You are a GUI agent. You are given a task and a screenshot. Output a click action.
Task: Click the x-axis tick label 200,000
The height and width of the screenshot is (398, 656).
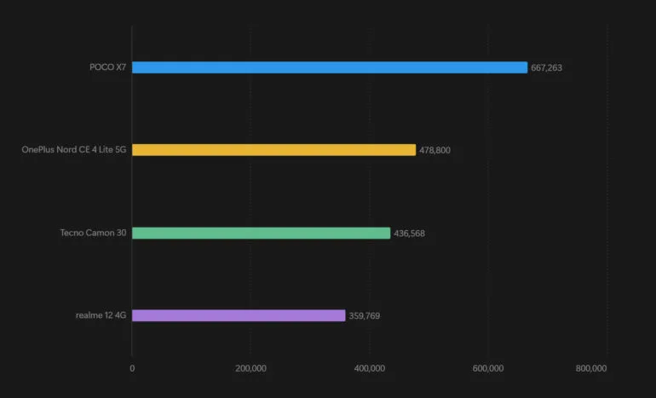click(250, 369)
